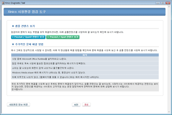Viewport: 172px width, 115px height.
Task: Close the Xinics Diagnostic Tool window
Action: click(168, 3)
